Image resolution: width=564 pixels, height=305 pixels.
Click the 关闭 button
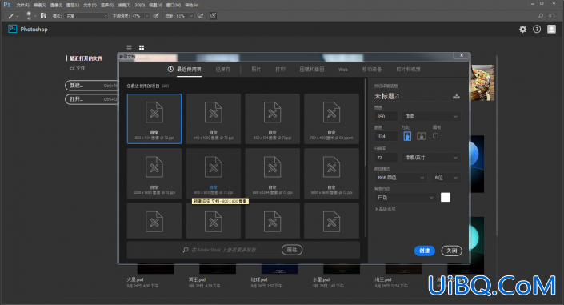(451, 251)
